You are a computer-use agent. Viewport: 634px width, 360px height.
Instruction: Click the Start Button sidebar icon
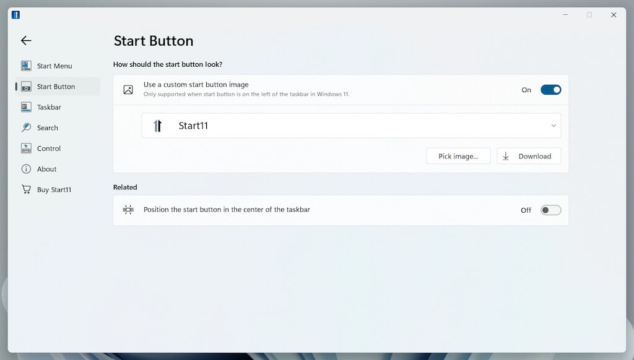coord(26,87)
